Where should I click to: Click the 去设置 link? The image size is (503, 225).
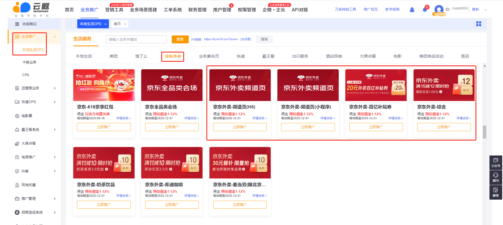246,39
